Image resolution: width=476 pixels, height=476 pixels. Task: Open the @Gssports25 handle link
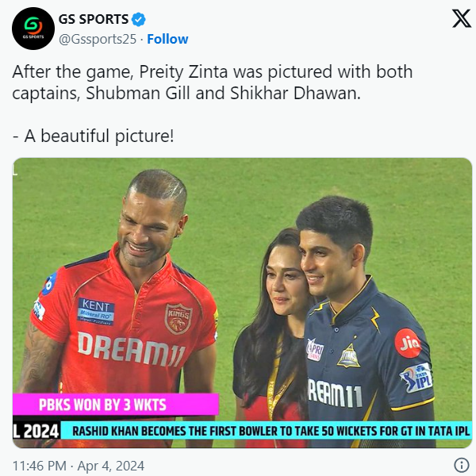click(x=98, y=39)
